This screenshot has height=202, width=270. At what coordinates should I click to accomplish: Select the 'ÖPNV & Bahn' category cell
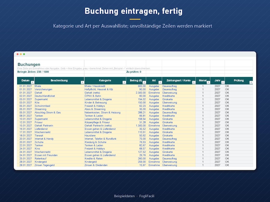(105, 96)
